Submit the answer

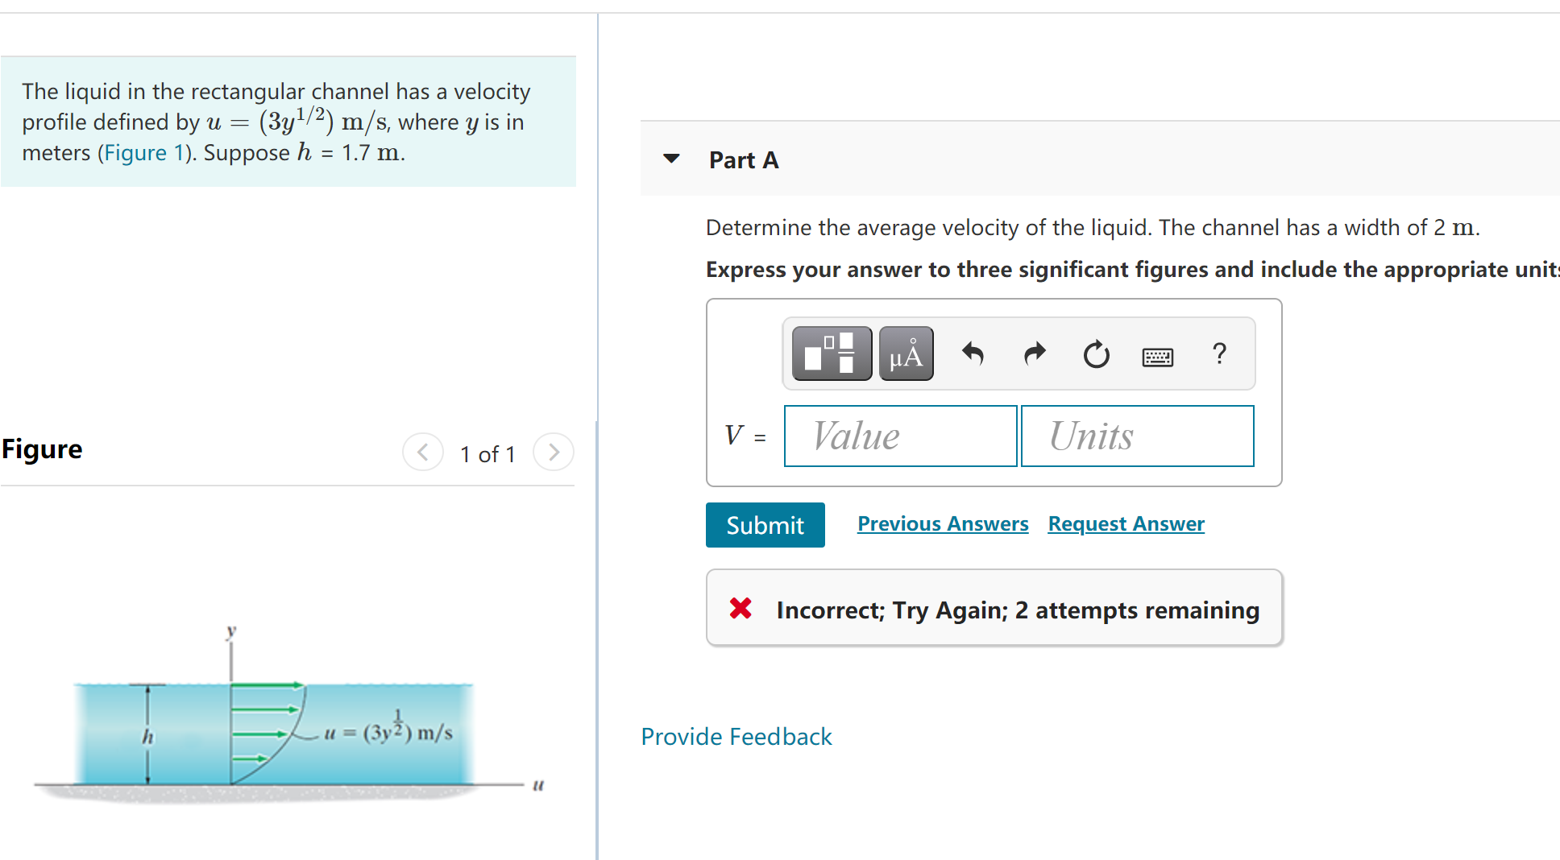pyautogui.click(x=765, y=525)
